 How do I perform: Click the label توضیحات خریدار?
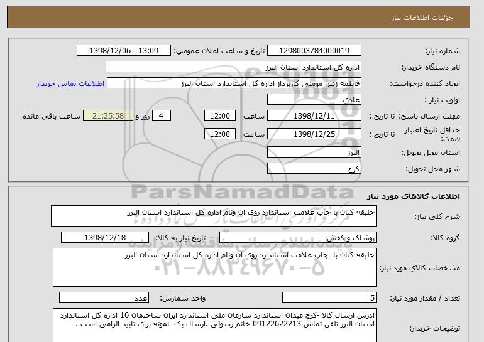434,328
